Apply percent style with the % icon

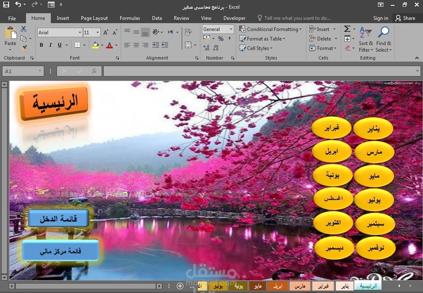(221, 38)
